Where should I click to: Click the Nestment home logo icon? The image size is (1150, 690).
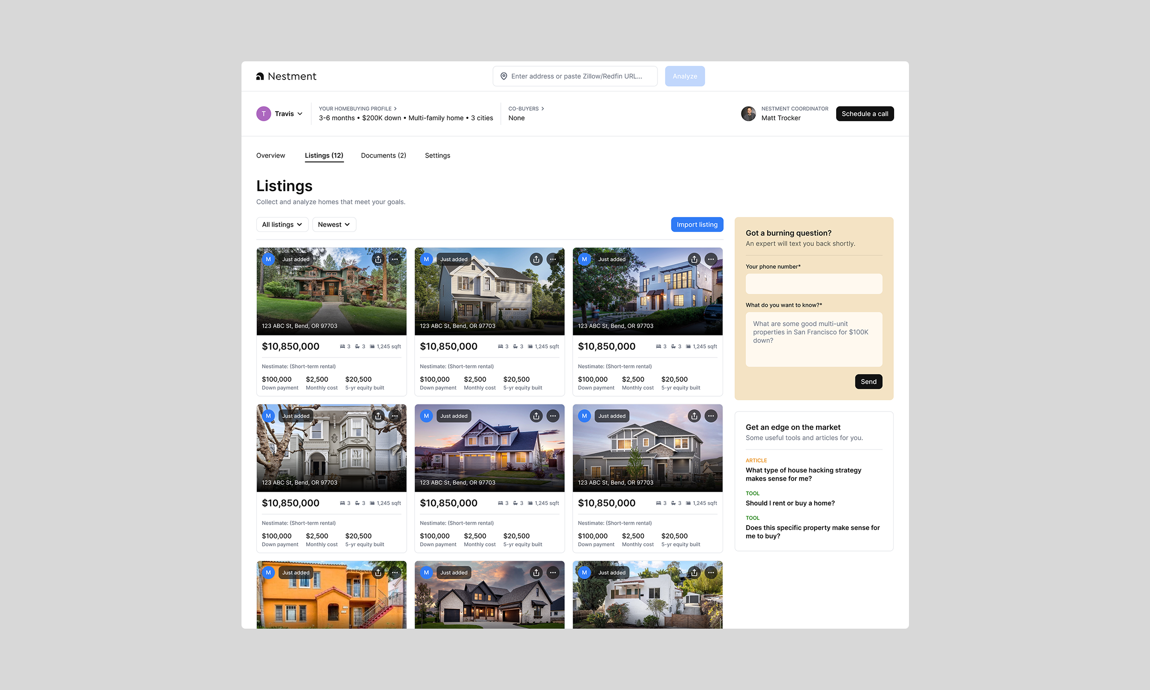click(x=260, y=76)
